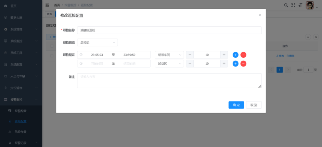The image size is (322, 147).
Task: Open the user avatar menu
Action: click(x=310, y=6)
